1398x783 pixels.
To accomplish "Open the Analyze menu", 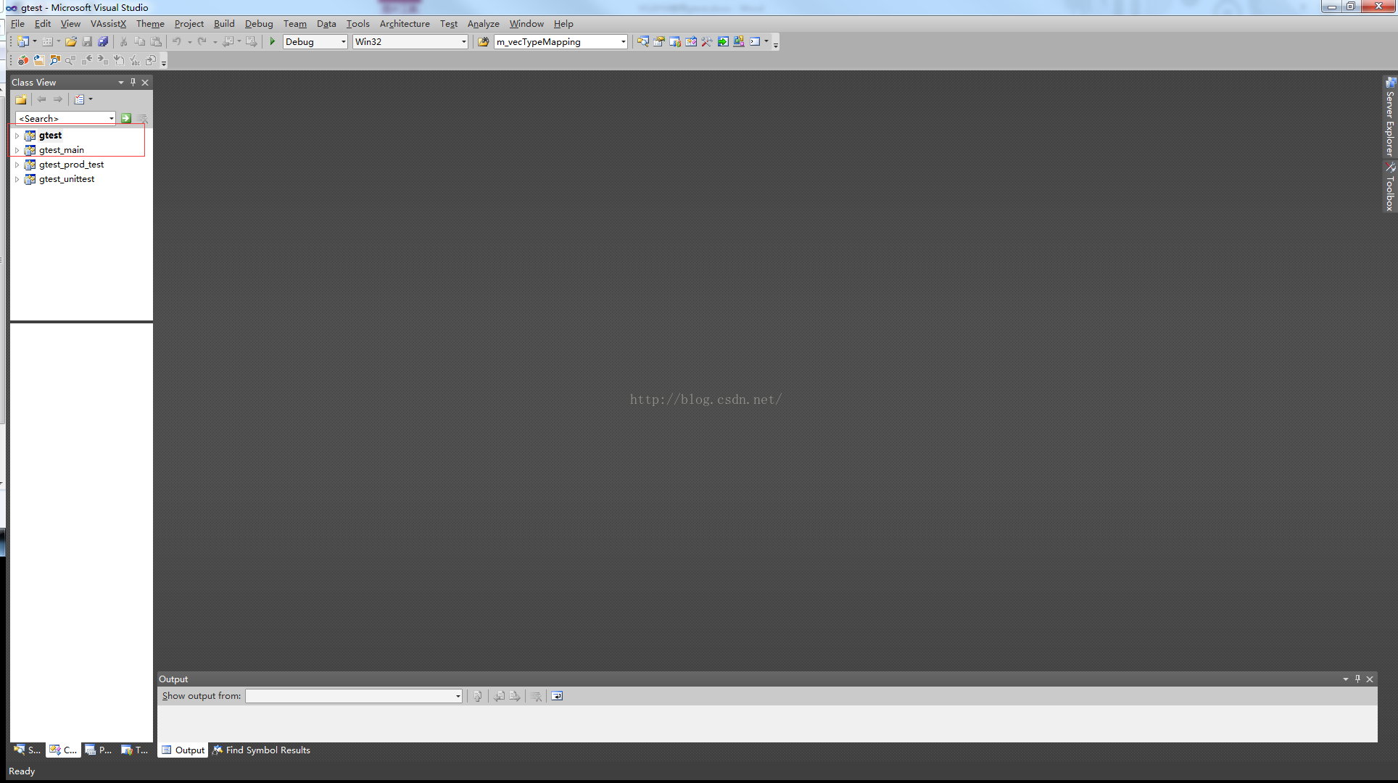I will 483,24.
